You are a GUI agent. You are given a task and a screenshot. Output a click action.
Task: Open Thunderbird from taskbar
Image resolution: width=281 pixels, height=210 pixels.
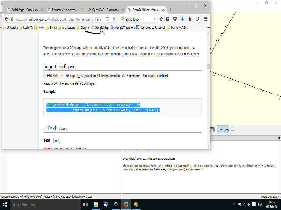(106, 205)
